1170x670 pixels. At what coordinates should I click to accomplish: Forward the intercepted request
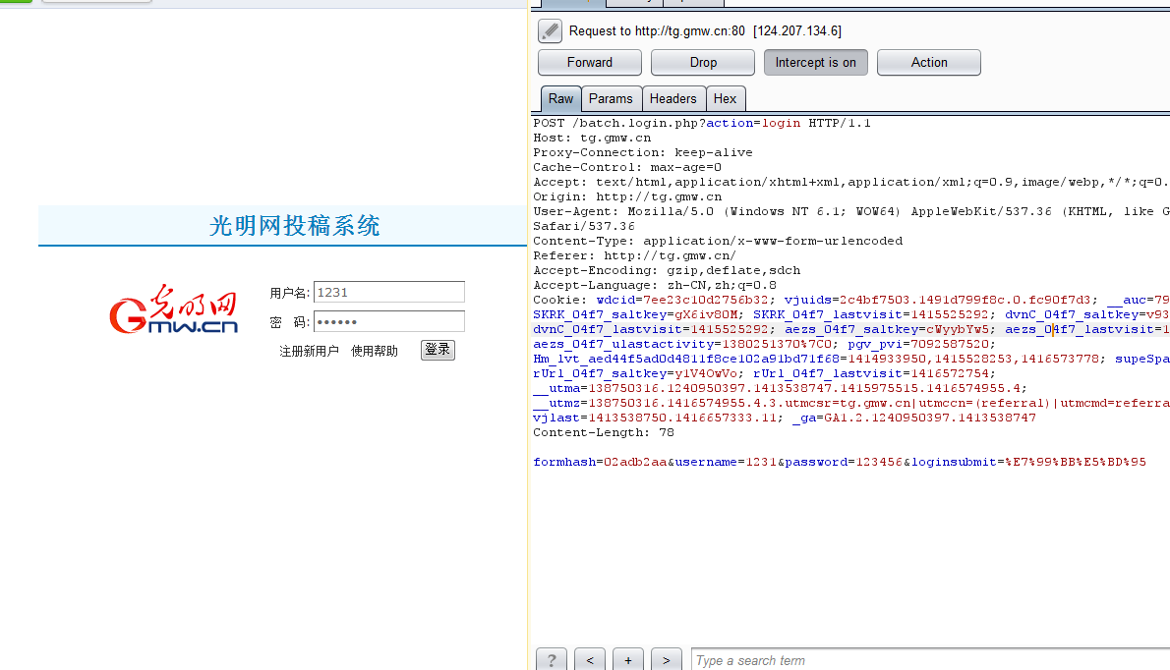coord(590,63)
